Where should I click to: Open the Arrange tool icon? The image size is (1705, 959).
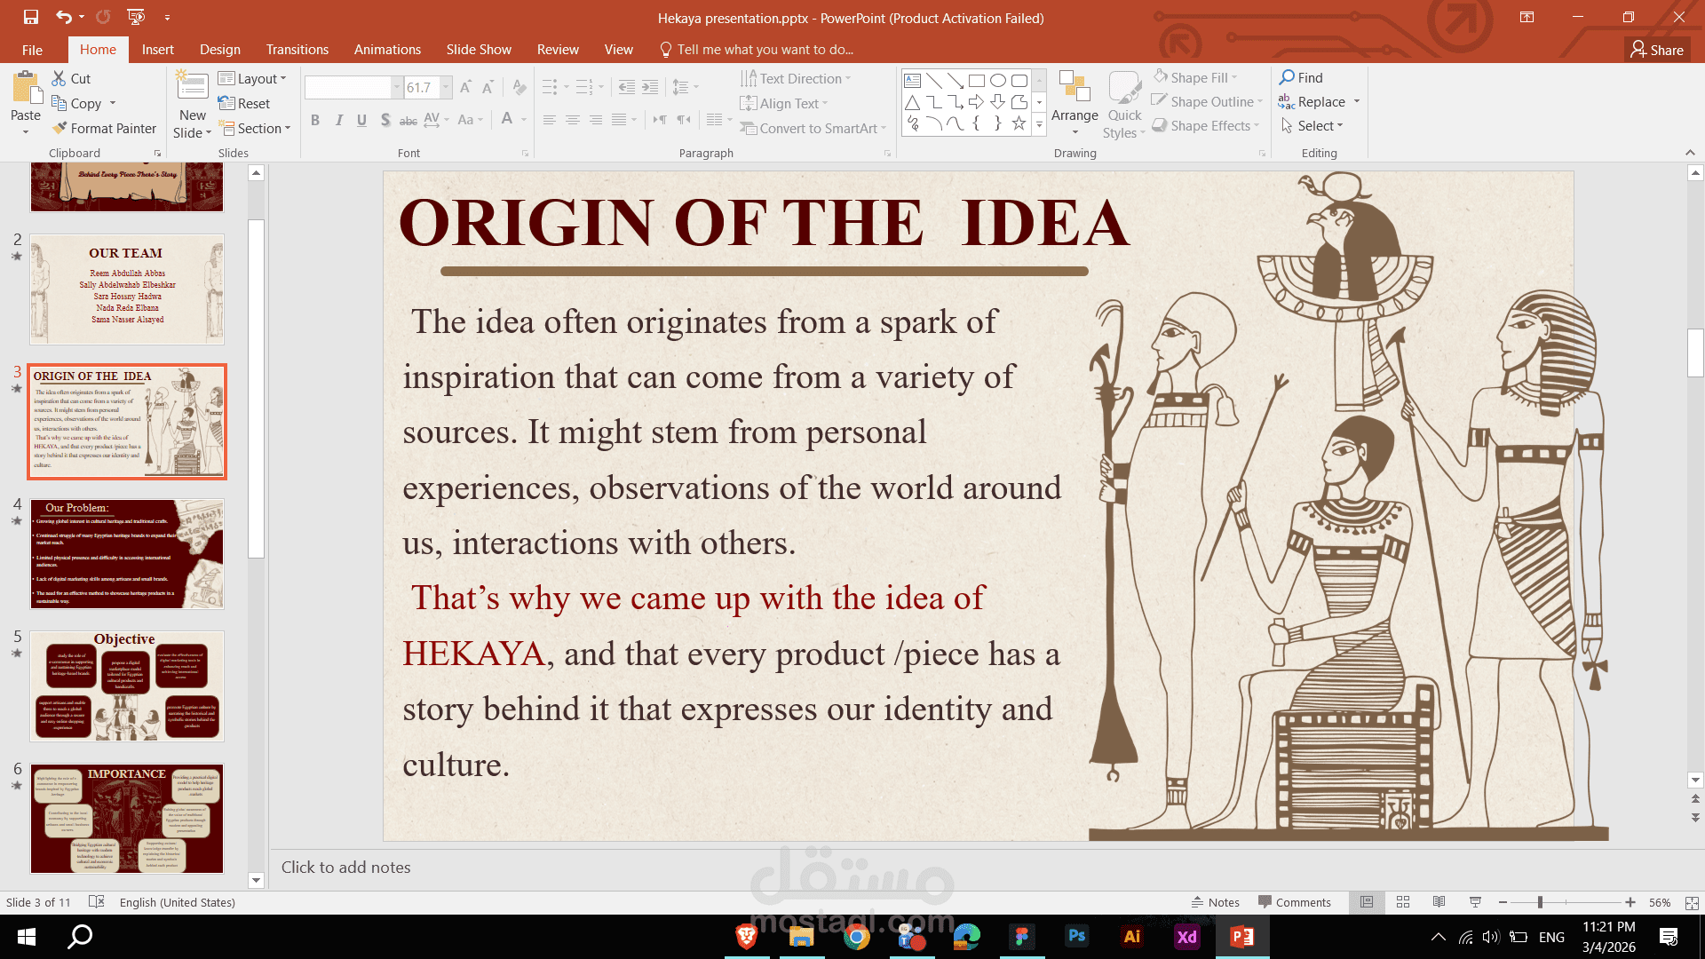pyautogui.click(x=1075, y=89)
